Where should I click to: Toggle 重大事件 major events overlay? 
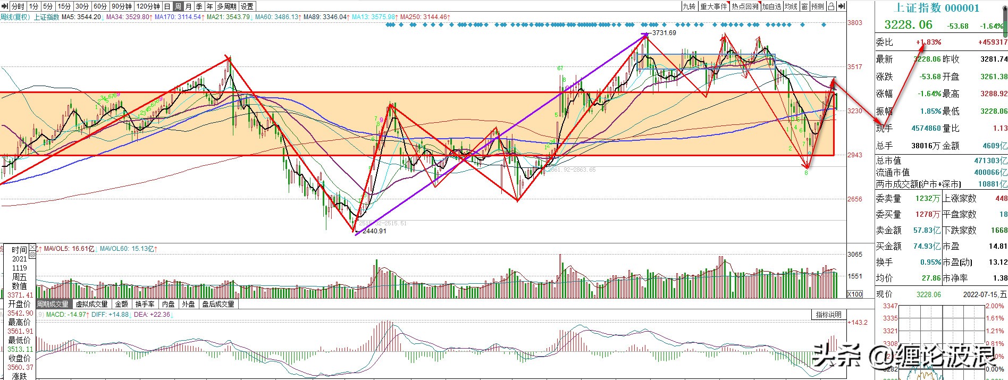(713, 6)
